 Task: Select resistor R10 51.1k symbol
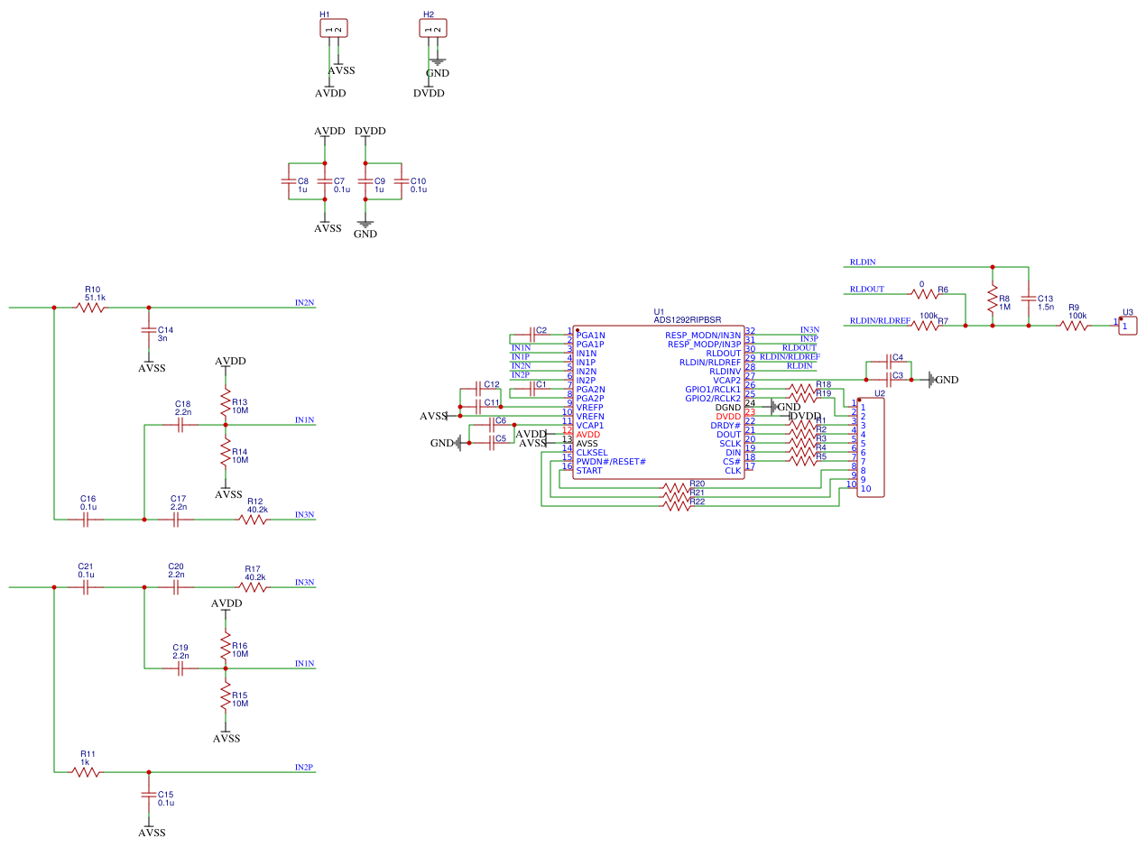pyautogui.click(x=90, y=308)
